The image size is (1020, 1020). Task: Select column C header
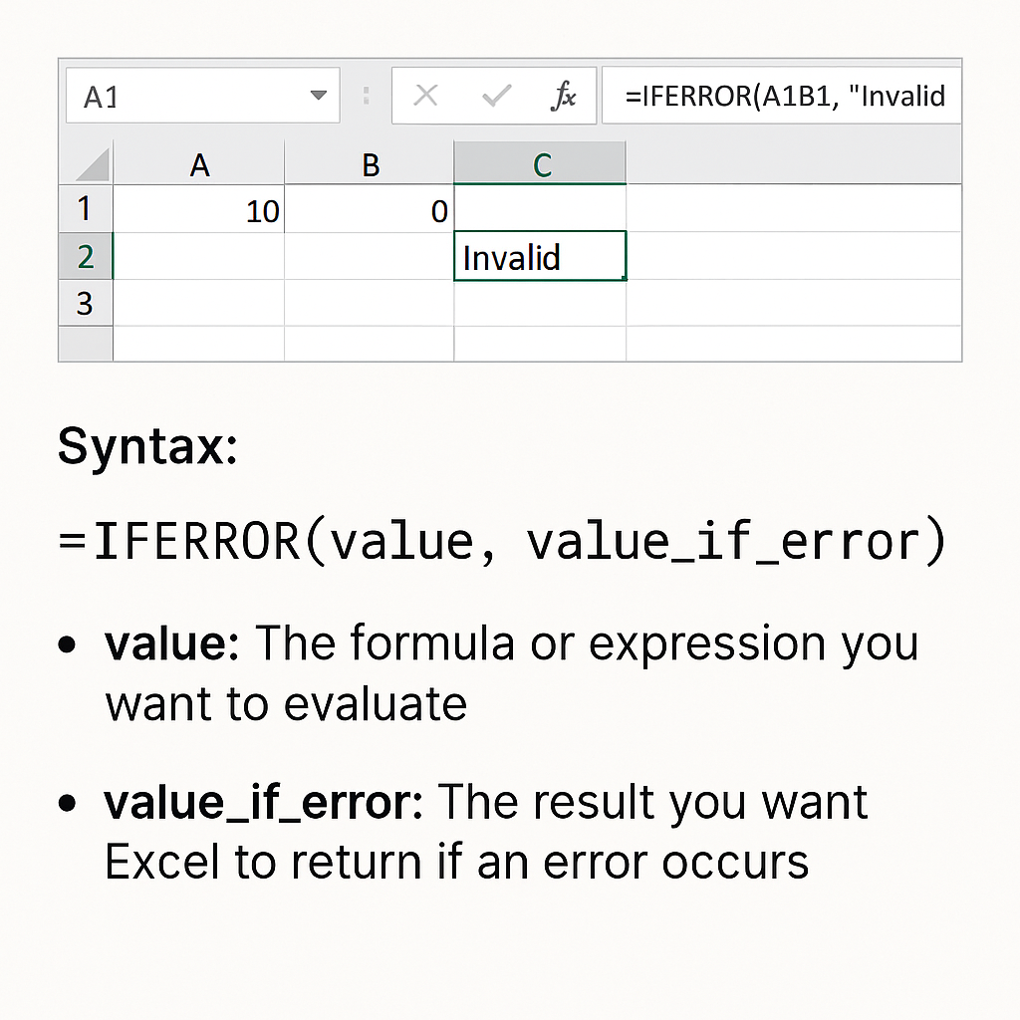click(541, 164)
